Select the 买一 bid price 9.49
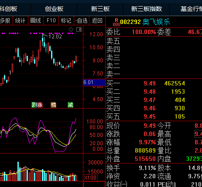Viewport: 202px width, 187px height. (x=150, y=83)
